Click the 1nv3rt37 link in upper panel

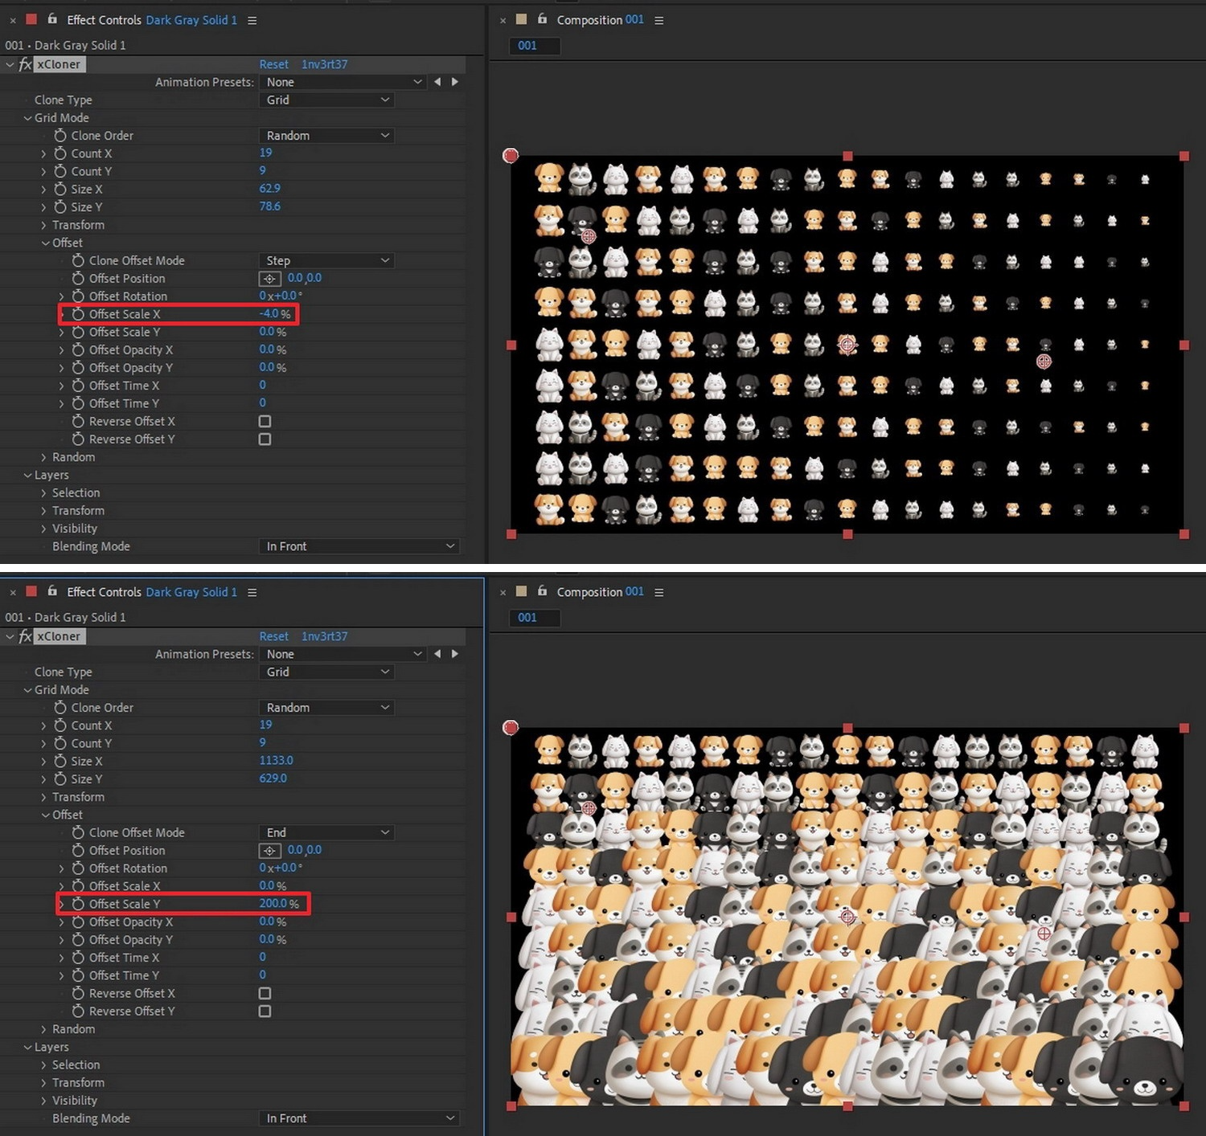325,64
